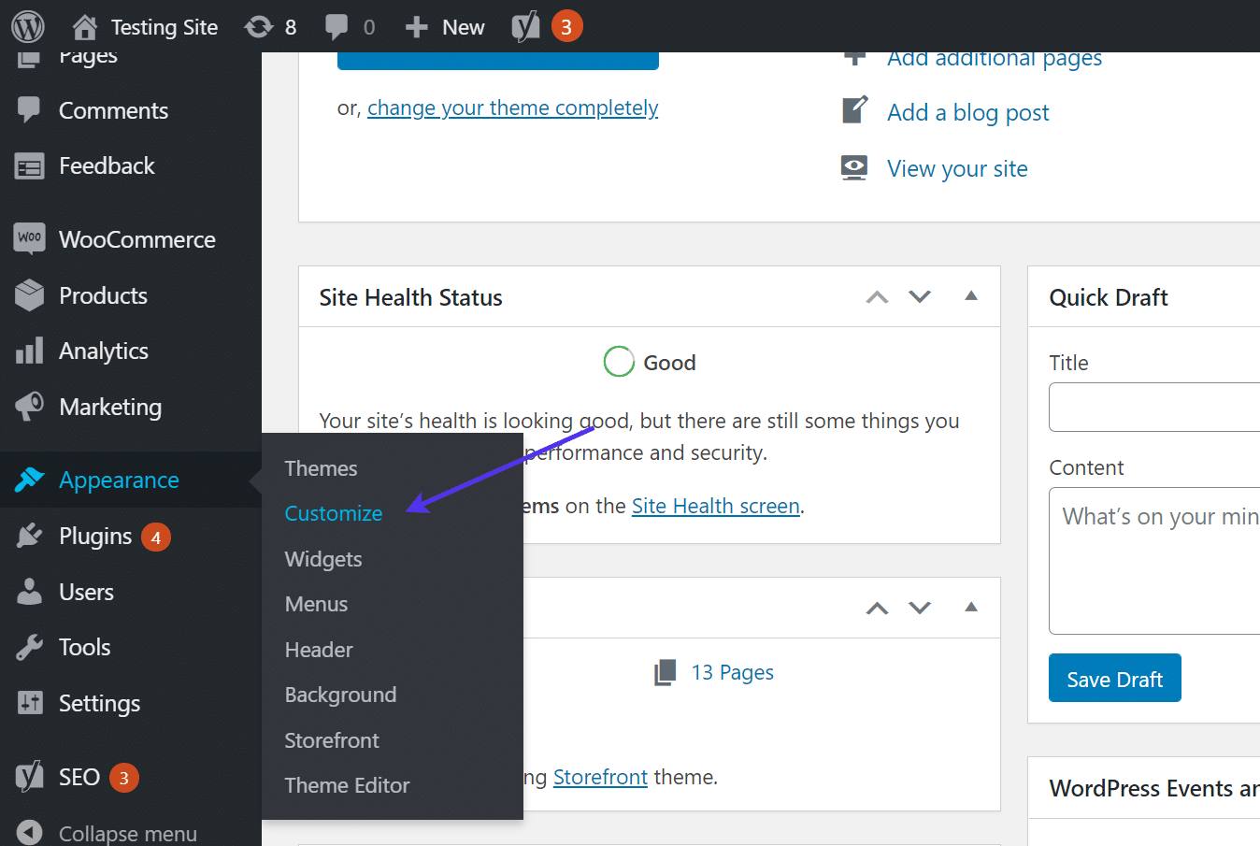
Task: Open the updates icon showing 8
Action: point(259,27)
